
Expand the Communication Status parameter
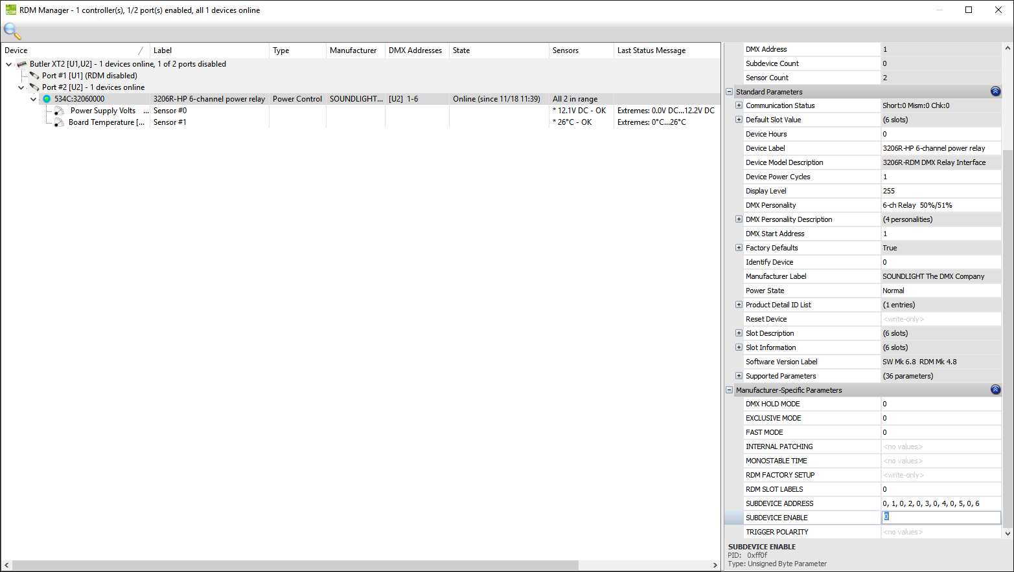739,105
